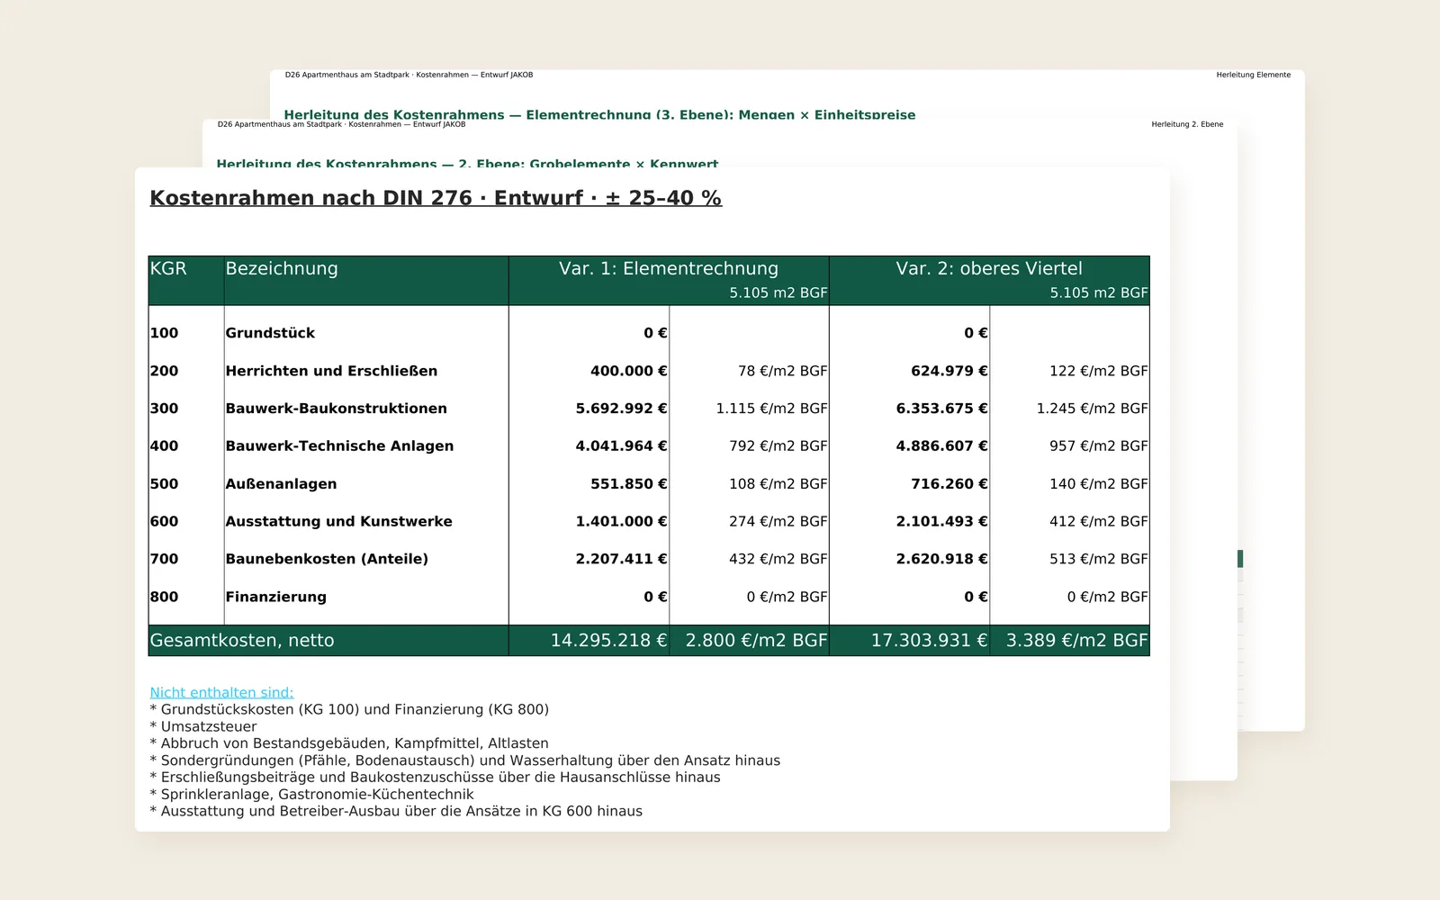Click the total '14.295.218 €'
This screenshot has width=1440, height=900.
click(608, 641)
